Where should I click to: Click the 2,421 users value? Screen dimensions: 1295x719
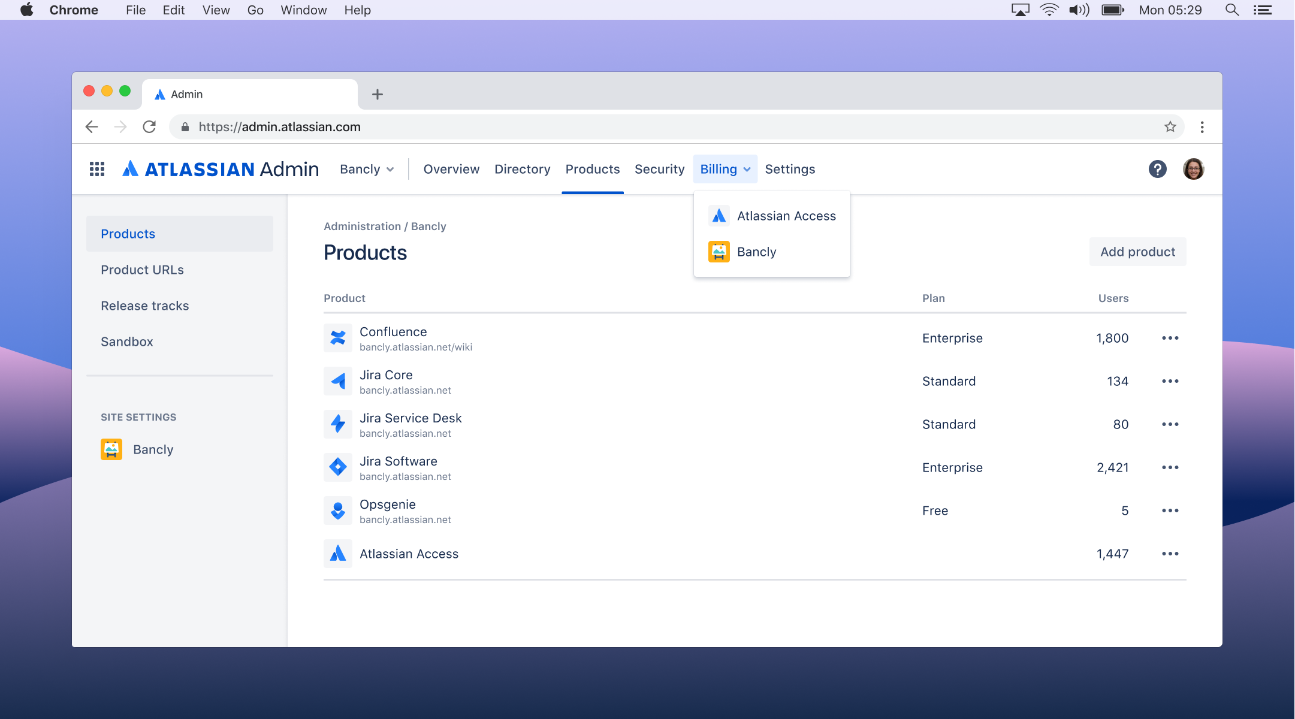(x=1113, y=467)
